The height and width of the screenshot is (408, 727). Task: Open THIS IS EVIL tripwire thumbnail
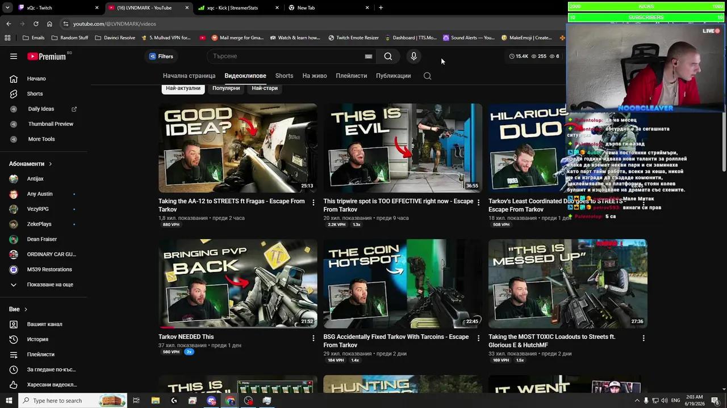pos(403,148)
